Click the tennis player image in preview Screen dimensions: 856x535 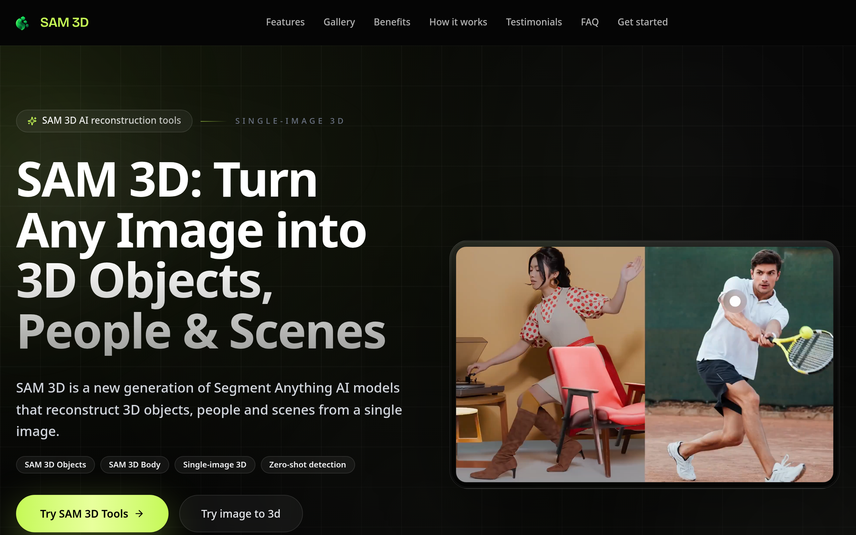pos(739,364)
